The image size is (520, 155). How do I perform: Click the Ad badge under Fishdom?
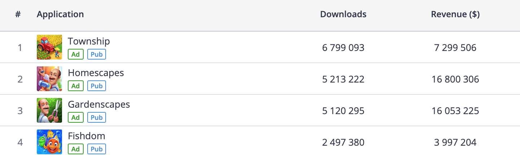pyautogui.click(x=76, y=149)
